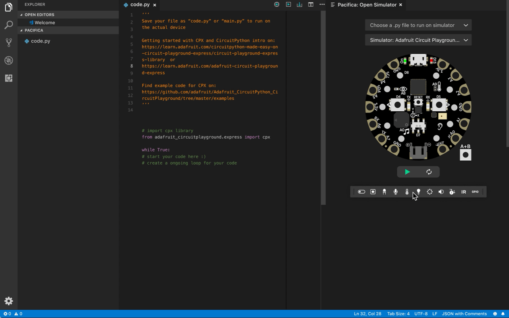
Task: Select the slide switch sensor icon
Action: click(x=361, y=192)
